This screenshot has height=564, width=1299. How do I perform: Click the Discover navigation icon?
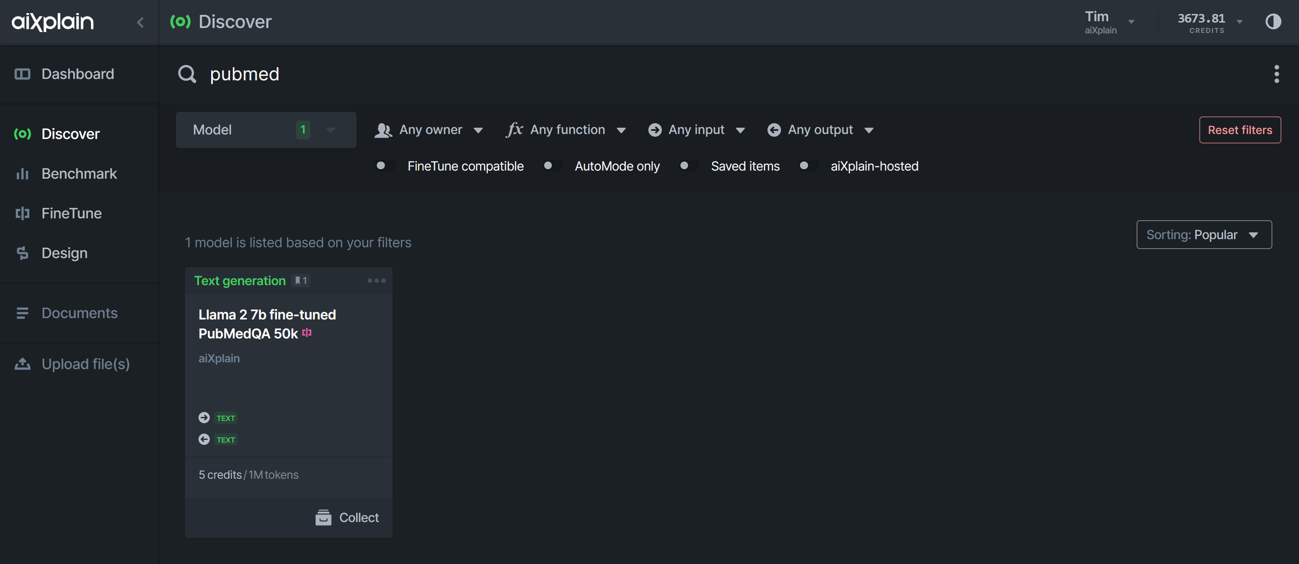pyautogui.click(x=23, y=132)
